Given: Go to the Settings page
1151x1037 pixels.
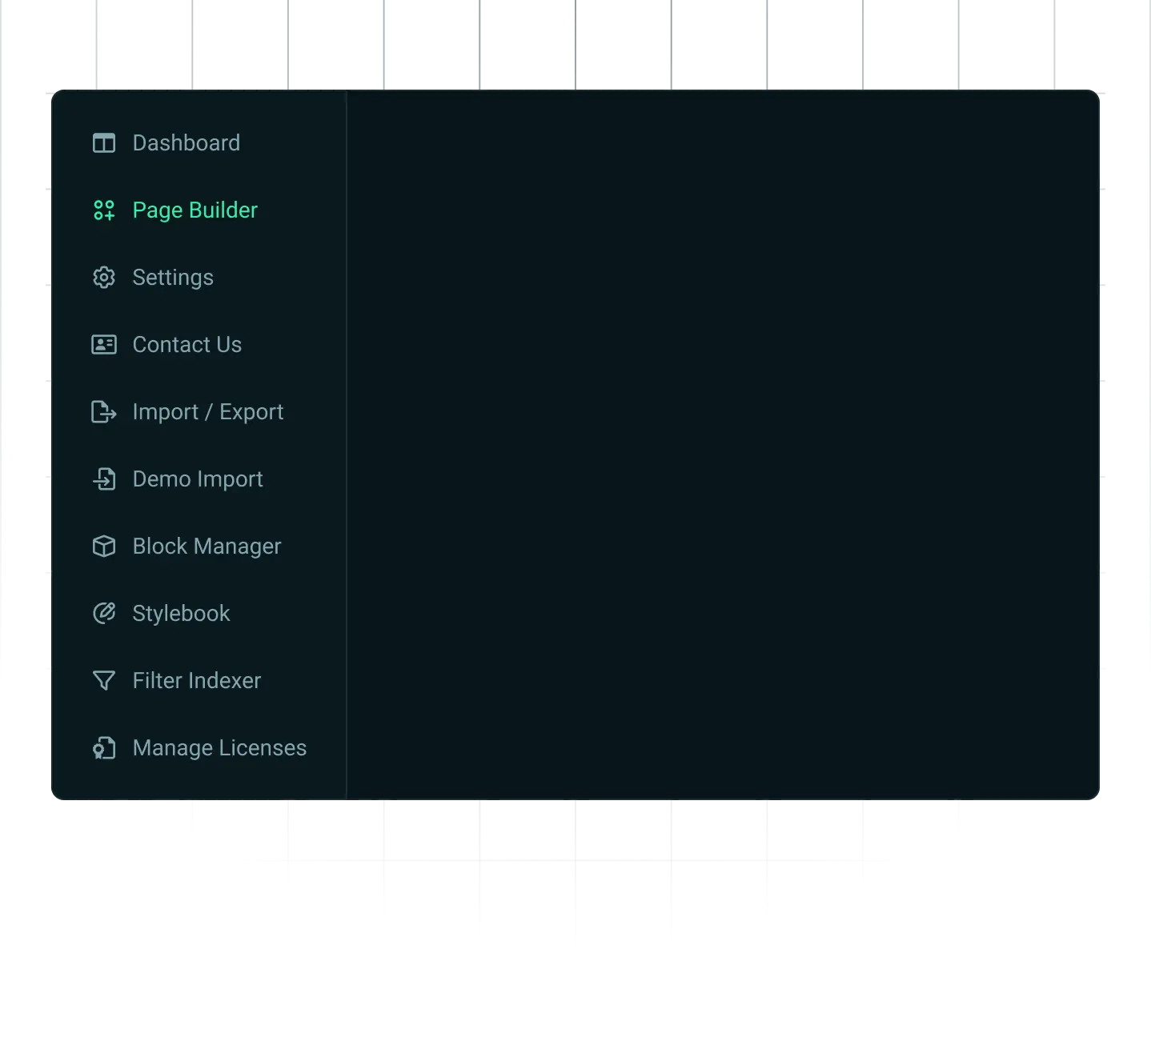Looking at the screenshot, I should (x=173, y=278).
